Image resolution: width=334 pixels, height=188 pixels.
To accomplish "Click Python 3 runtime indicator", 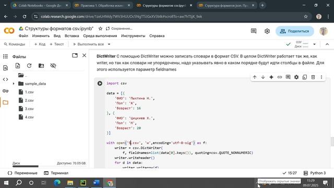I will (x=315, y=173).
